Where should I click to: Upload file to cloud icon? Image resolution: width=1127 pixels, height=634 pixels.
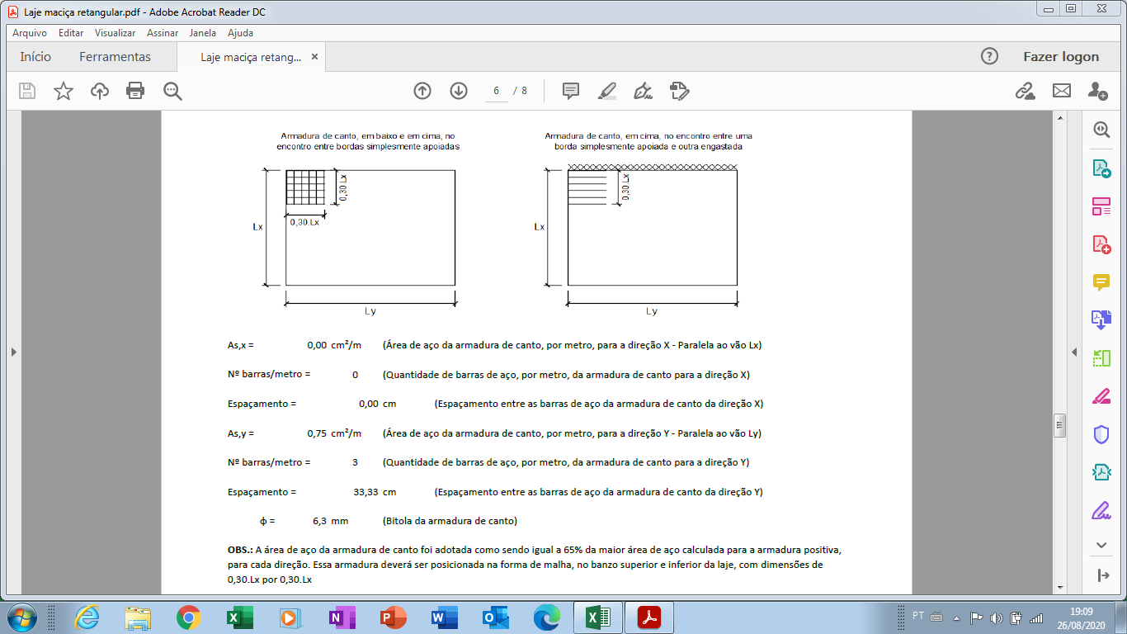point(100,91)
